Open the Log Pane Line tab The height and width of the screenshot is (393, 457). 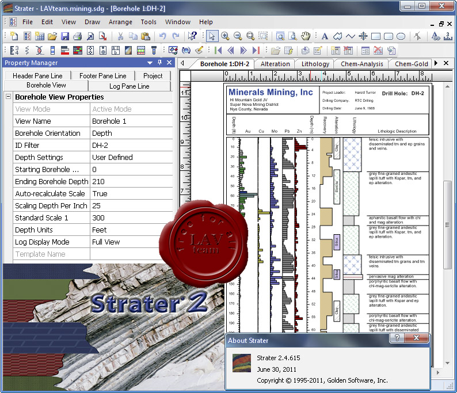(130, 86)
